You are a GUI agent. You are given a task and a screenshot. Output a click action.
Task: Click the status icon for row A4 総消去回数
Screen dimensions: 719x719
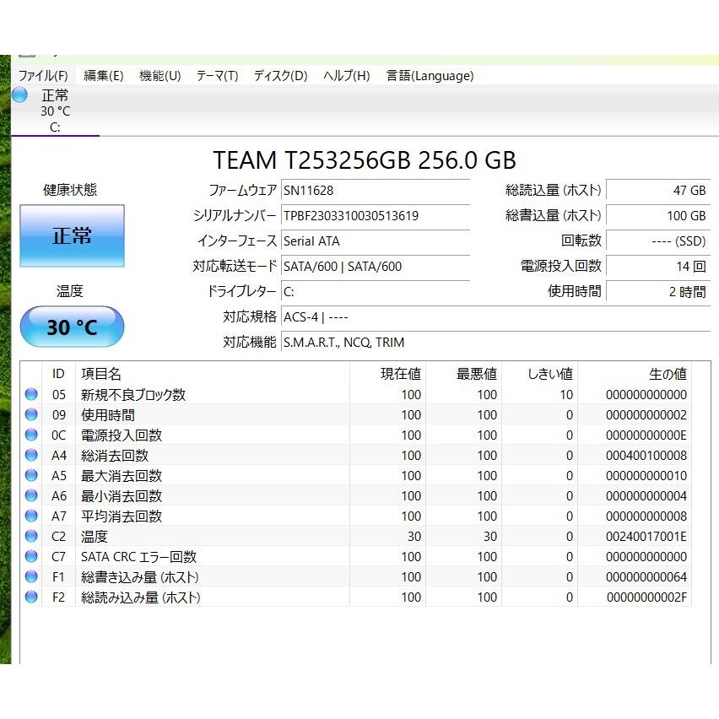31,455
